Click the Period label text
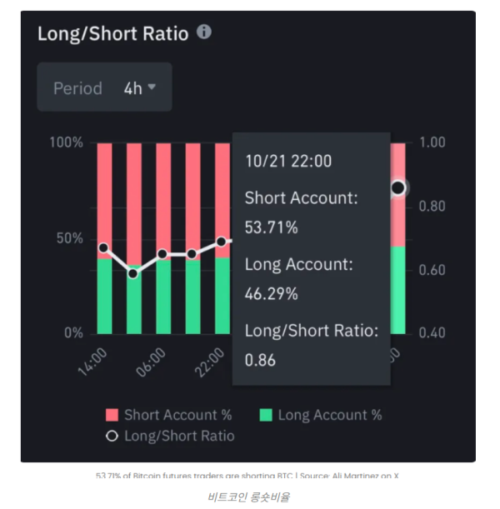This screenshot has height=509, width=500. [x=77, y=87]
